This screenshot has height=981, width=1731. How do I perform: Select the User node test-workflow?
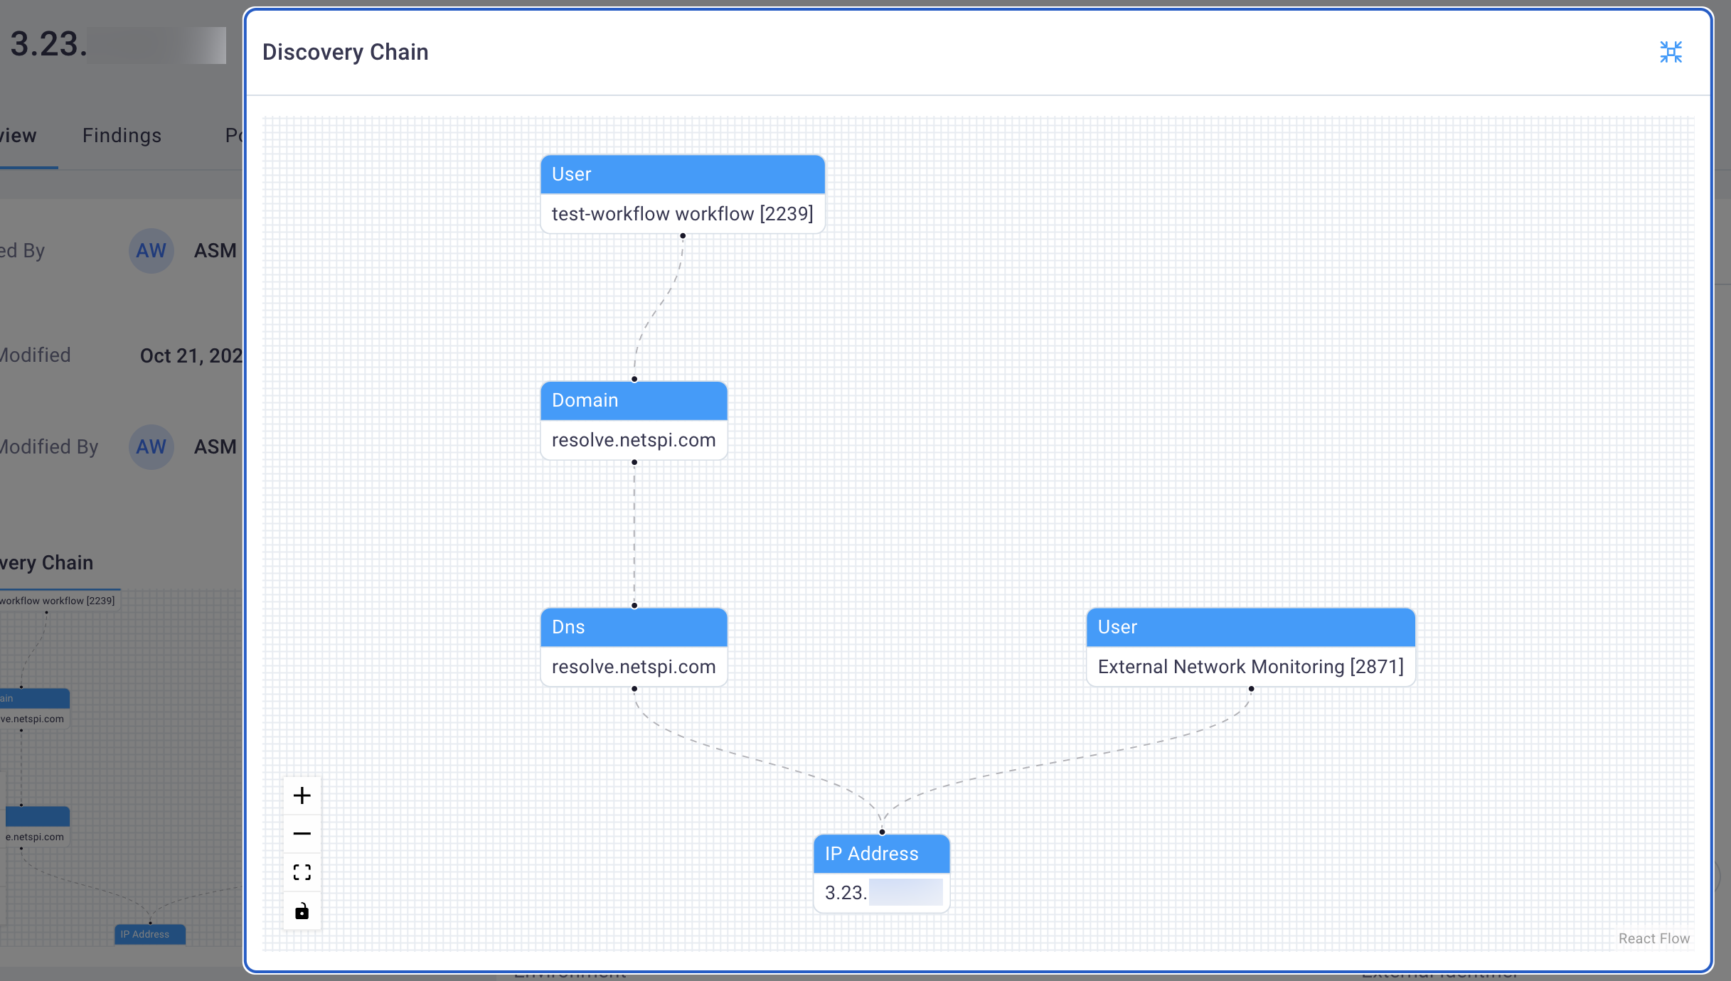click(x=683, y=193)
